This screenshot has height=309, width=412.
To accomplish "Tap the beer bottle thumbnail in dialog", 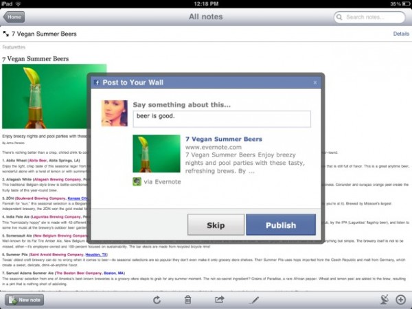I will (157, 154).
